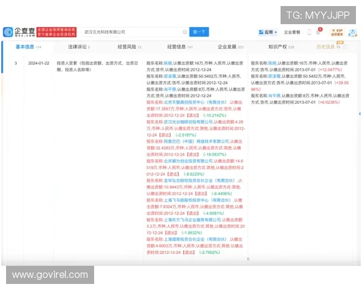Open the VIP 会员服务 icon
The image size is (362, 290).
point(337,32)
